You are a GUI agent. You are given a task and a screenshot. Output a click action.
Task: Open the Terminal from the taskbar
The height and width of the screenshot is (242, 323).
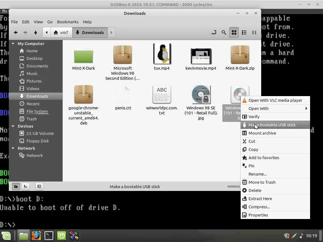pos(49,236)
